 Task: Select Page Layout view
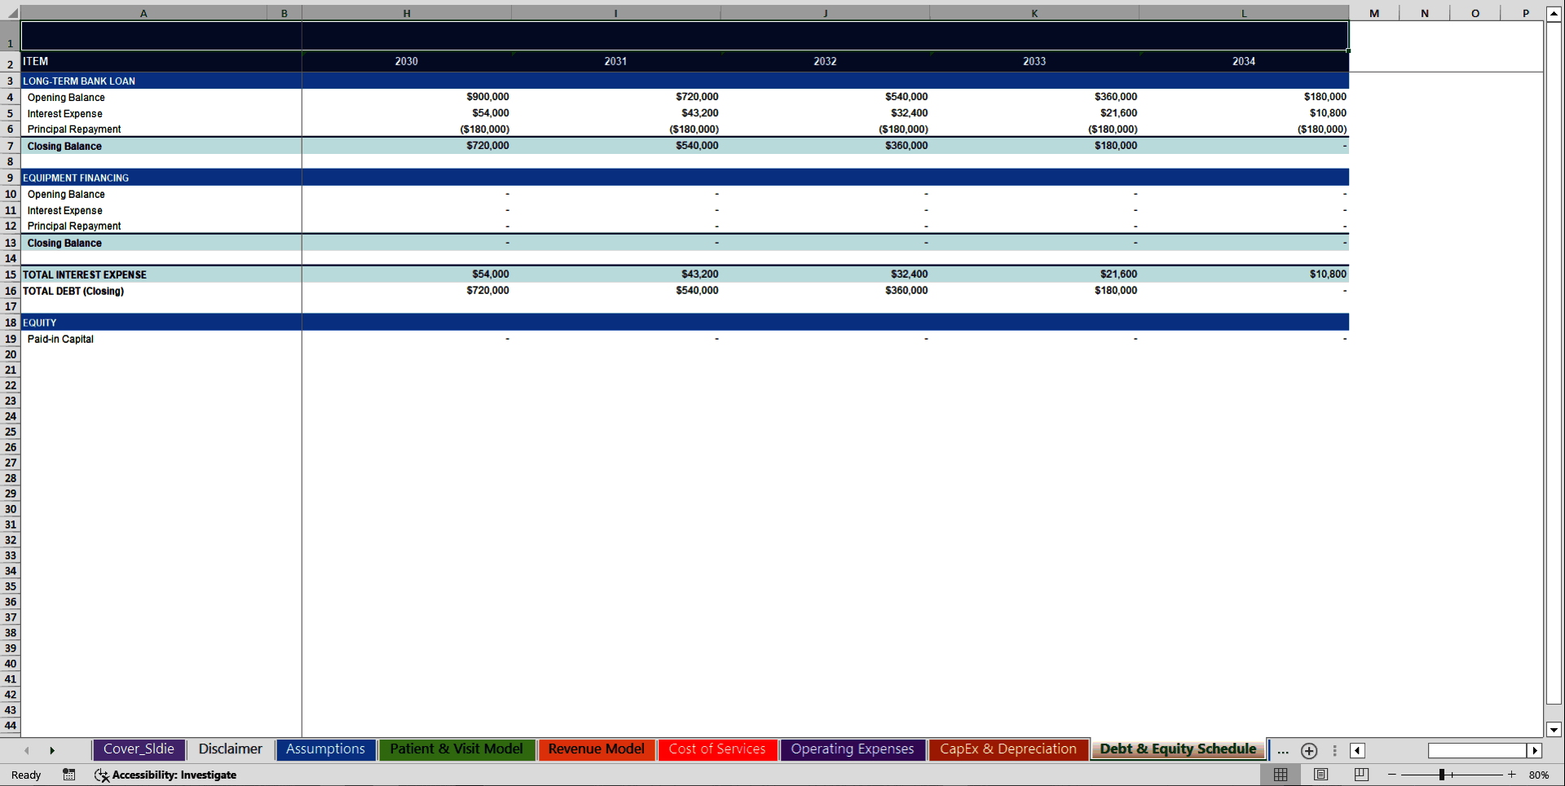point(1321,775)
